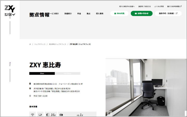Click the address text 東京都渋谷区恵比寿南1-2-11

[45, 84]
